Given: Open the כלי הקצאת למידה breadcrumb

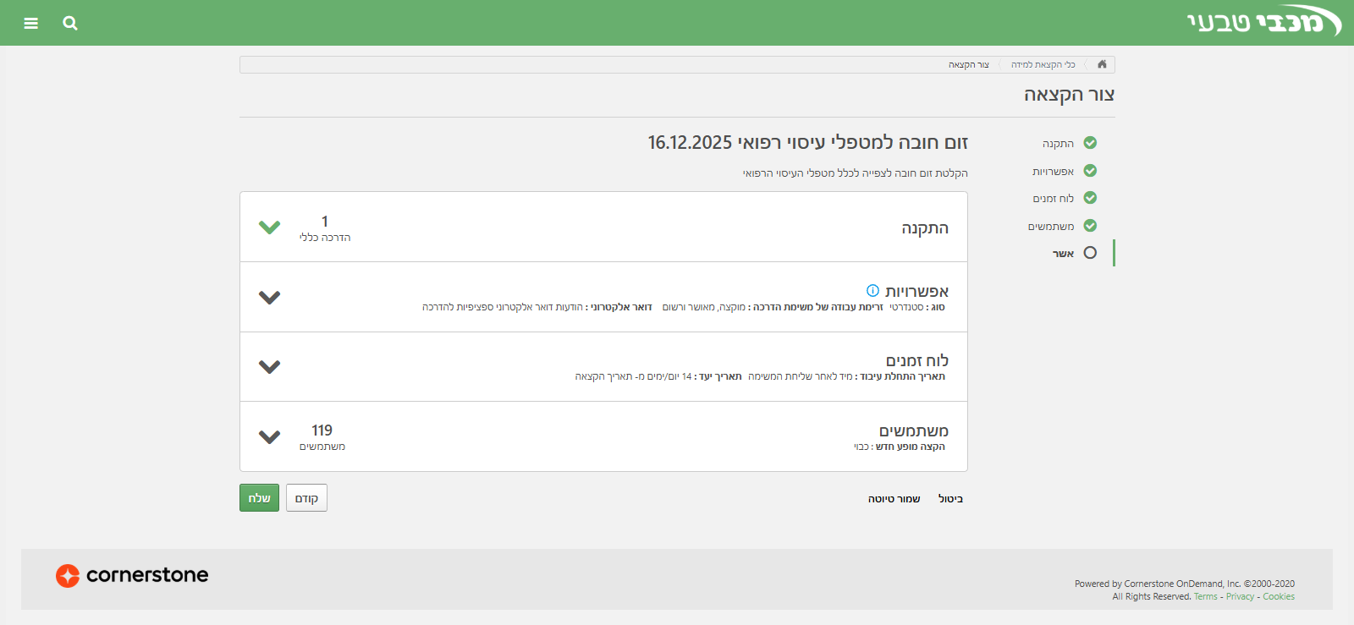Looking at the screenshot, I should click(1043, 65).
